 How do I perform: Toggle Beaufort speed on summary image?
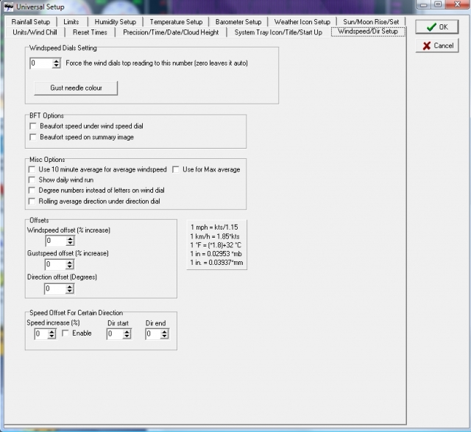33,137
